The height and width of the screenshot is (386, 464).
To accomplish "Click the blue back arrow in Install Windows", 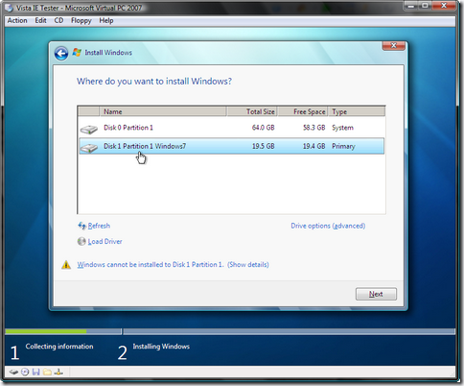I will pos(61,53).
